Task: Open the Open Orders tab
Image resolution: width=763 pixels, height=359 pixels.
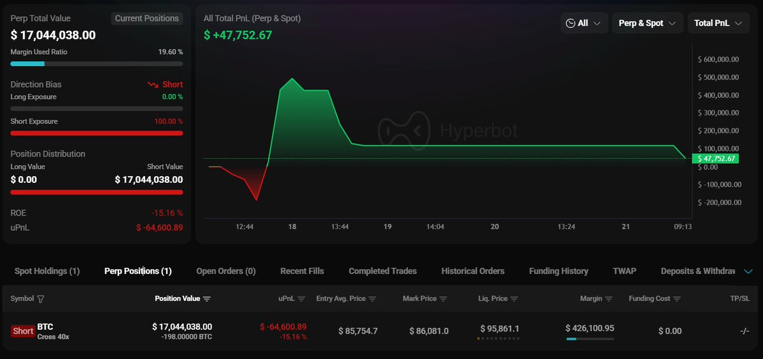Action: (226, 271)
